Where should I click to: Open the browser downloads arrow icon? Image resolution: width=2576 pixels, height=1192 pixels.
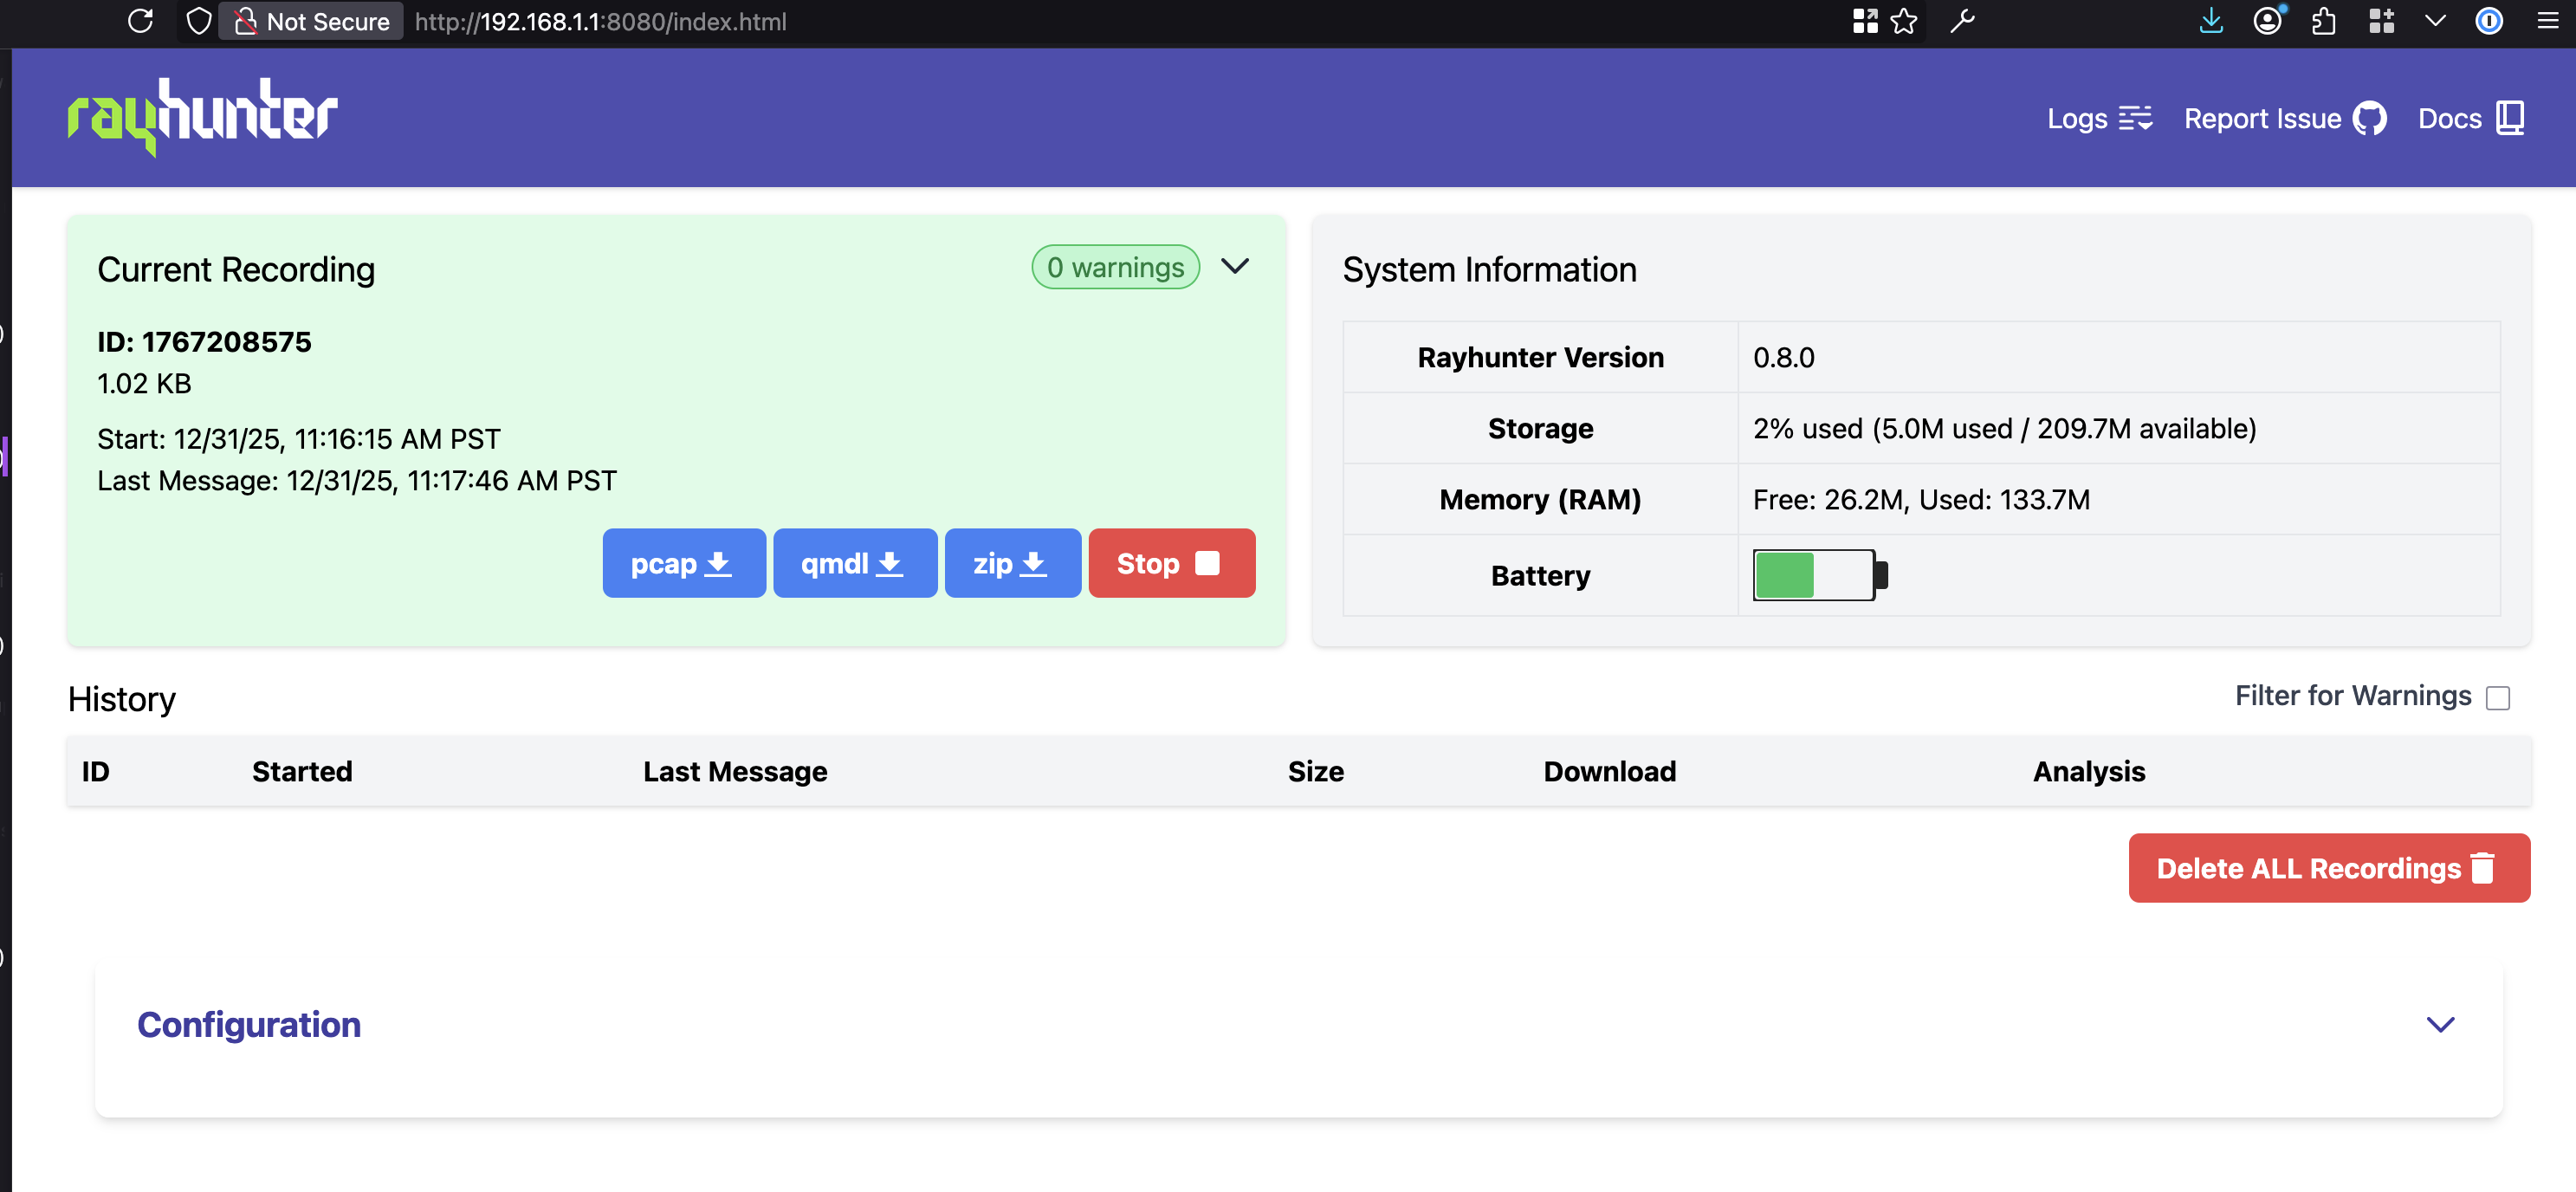2211,21
